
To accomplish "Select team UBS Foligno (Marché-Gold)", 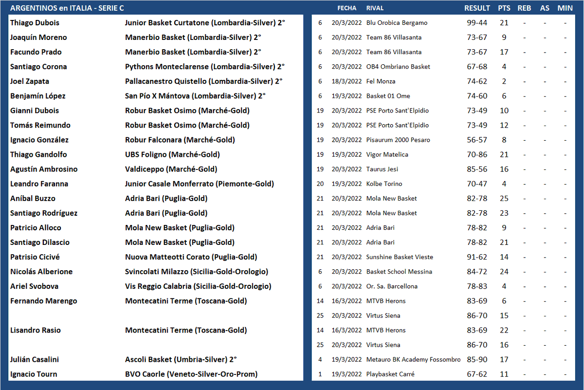I will point(172,154).
